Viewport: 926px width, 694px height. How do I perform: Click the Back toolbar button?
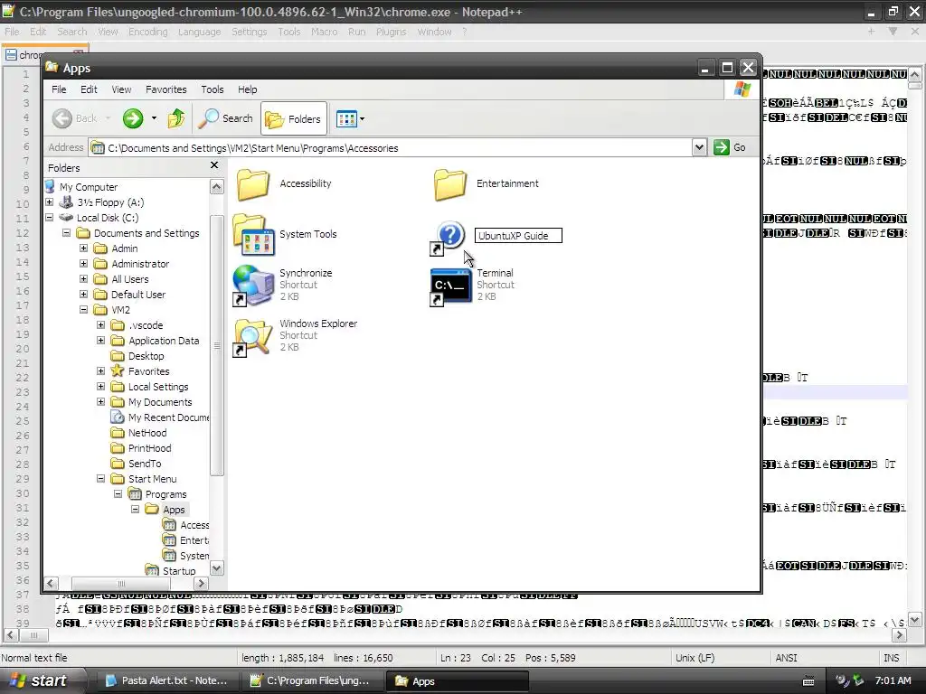click(74, 118)
